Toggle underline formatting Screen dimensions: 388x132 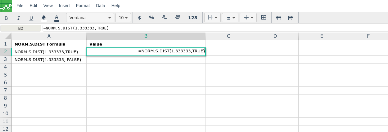[31, 18]
